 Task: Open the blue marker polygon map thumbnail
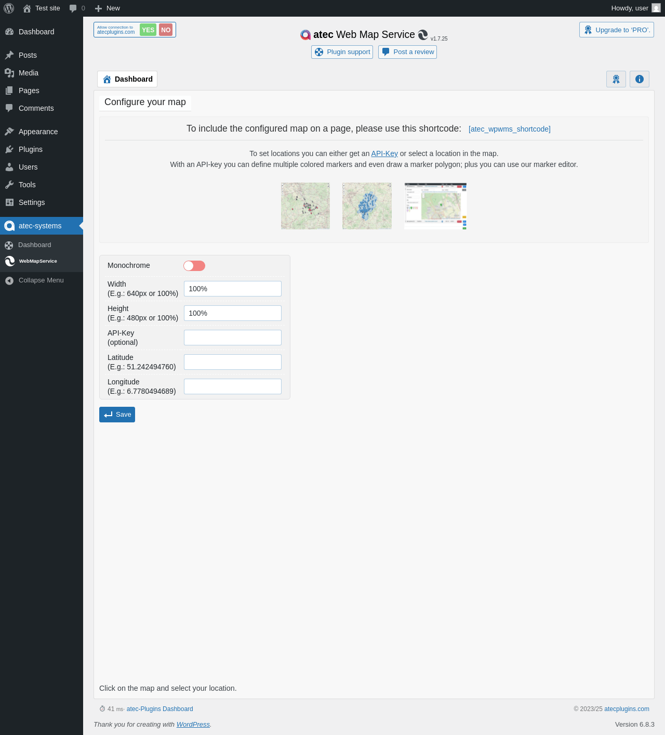point(367,206)
